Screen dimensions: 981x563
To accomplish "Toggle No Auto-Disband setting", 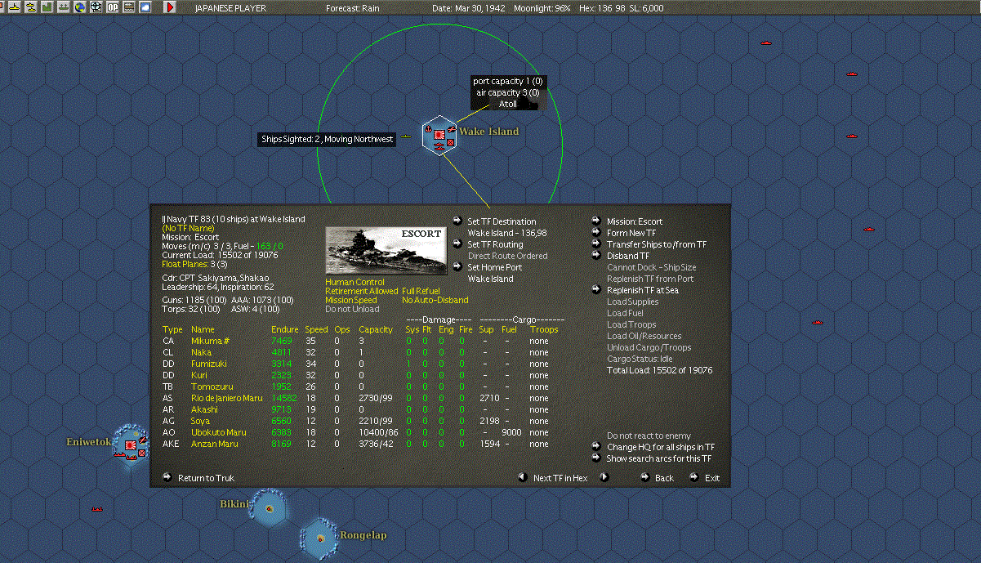I will pos(435,300).
